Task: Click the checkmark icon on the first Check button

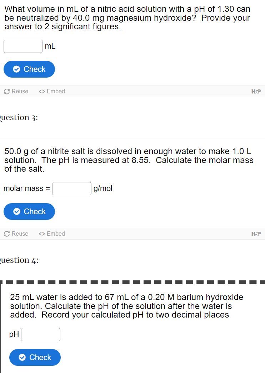Action: point(17,69)
